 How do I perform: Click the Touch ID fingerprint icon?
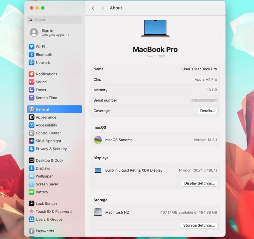(31, 211)
